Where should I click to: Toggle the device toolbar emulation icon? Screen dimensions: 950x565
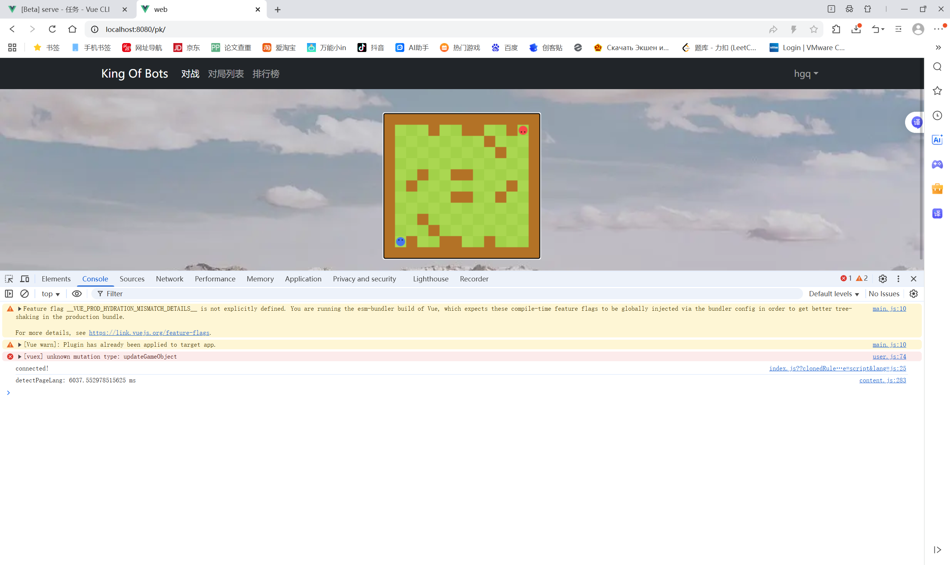click(25, 279)
